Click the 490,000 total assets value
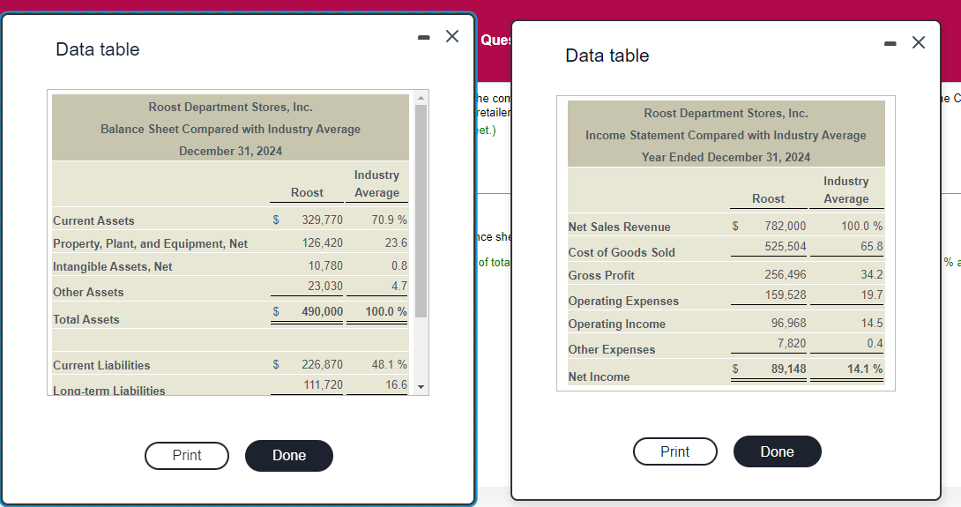961x507 pixels. [322, 311]
